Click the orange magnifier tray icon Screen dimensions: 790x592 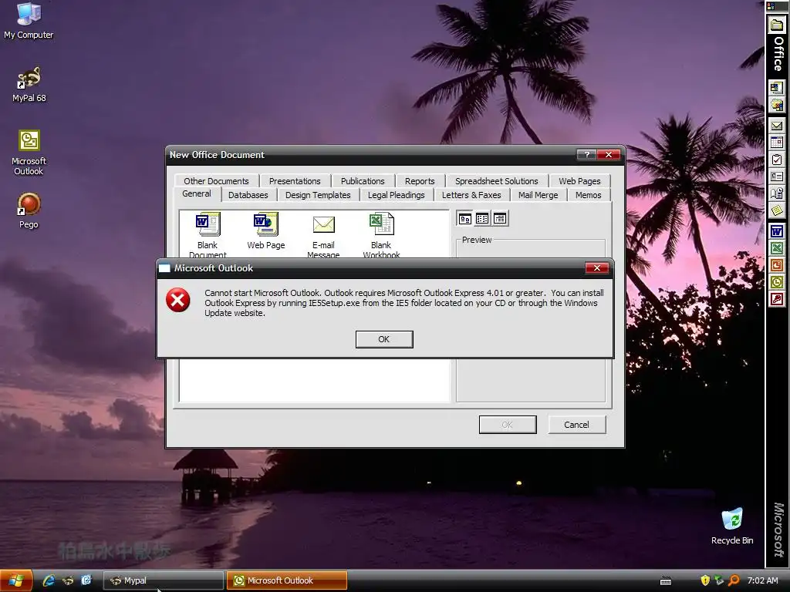point(734,580)
